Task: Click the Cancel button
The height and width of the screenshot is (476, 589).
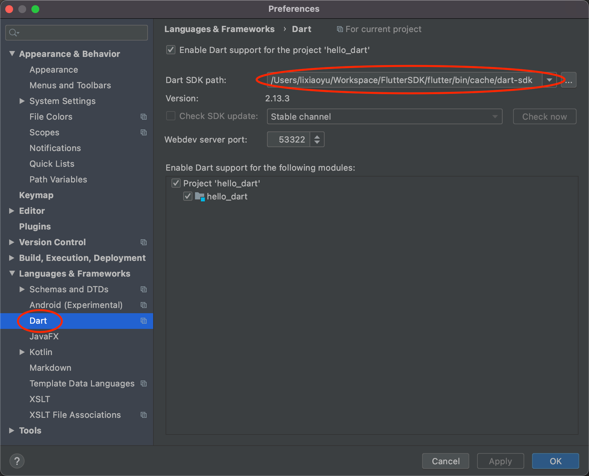Action: tap(446, 461)
